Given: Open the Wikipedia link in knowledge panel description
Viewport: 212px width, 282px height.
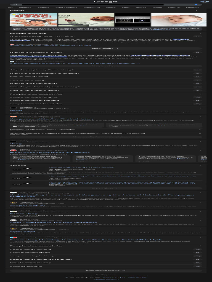Looking at the screenshot, I should coord(161,29).
